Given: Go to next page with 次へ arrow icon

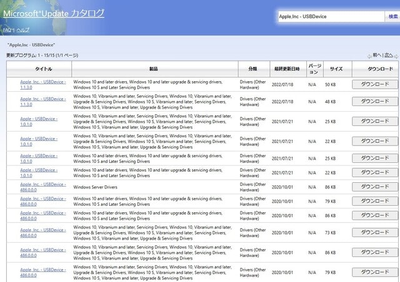Looking at the screenshot, I should point(396,56).
